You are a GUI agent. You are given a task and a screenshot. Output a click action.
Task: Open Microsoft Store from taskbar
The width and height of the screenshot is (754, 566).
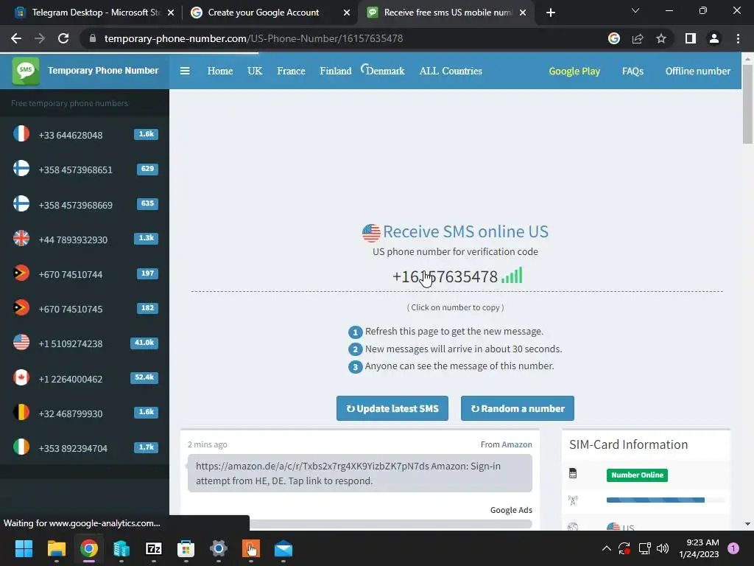tap(186, 548)
